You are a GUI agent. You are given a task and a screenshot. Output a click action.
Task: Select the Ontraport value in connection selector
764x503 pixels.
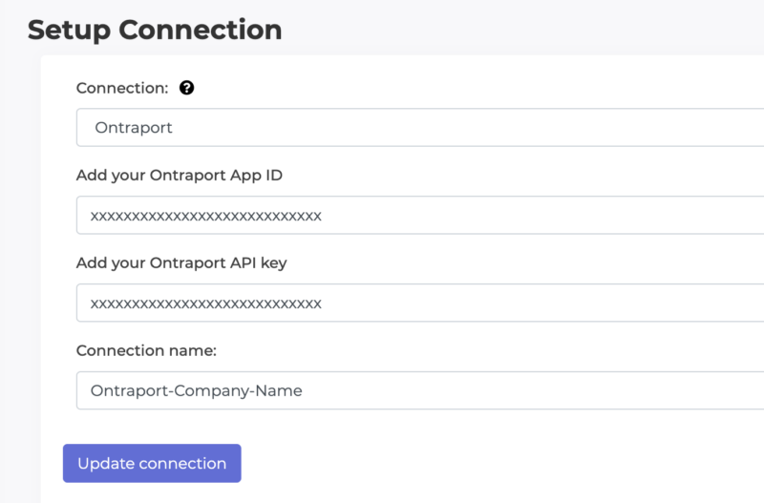pos(134,128)
